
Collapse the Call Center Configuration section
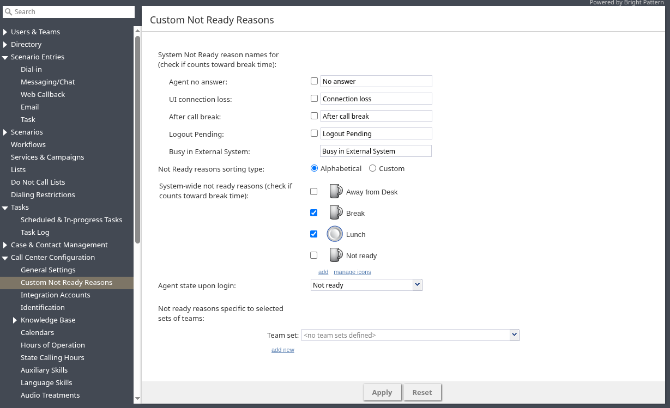coord(5,258)
